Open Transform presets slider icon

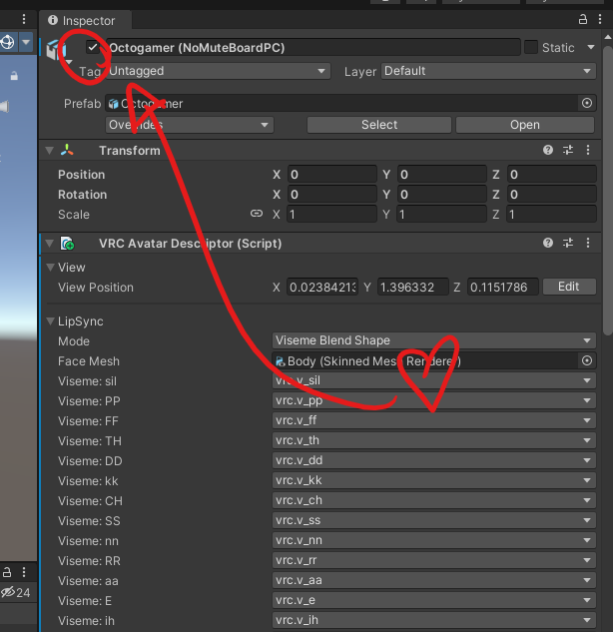click(568, 151)
